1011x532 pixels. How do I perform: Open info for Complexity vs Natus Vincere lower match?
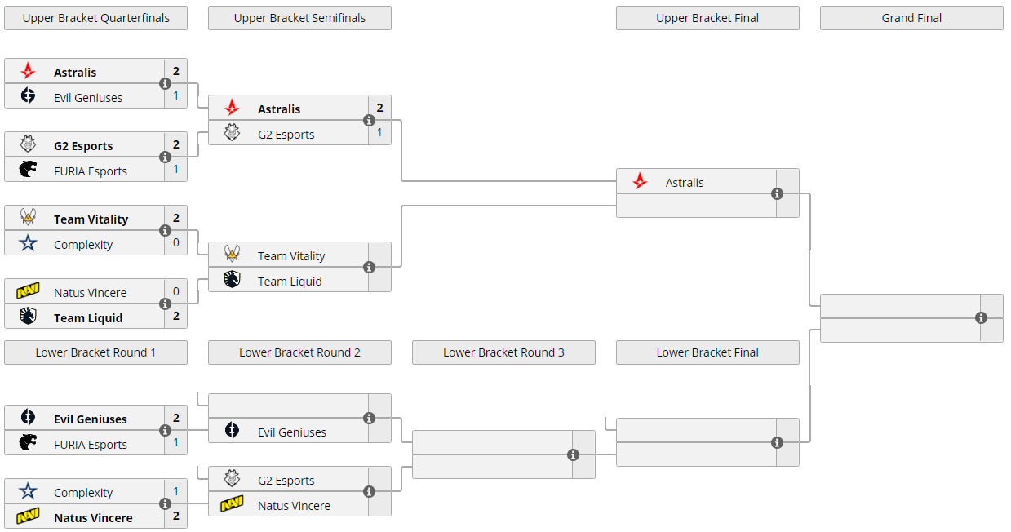165,504
